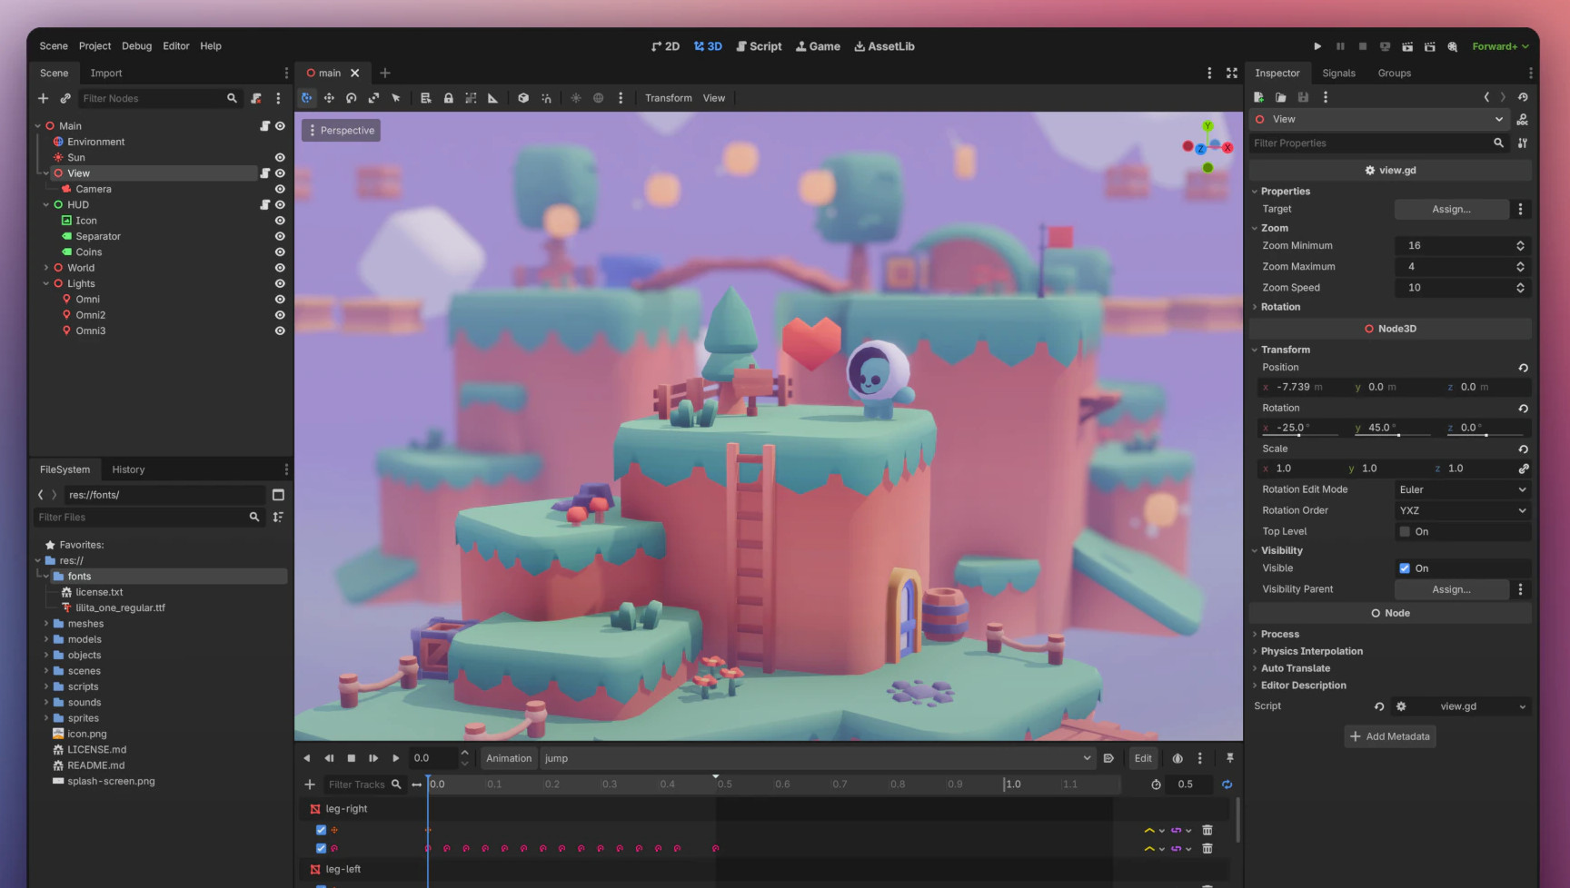This screenshot has height=888, width=1570.
Task: Enable the Top Level checkbox
Action: 1405,532
